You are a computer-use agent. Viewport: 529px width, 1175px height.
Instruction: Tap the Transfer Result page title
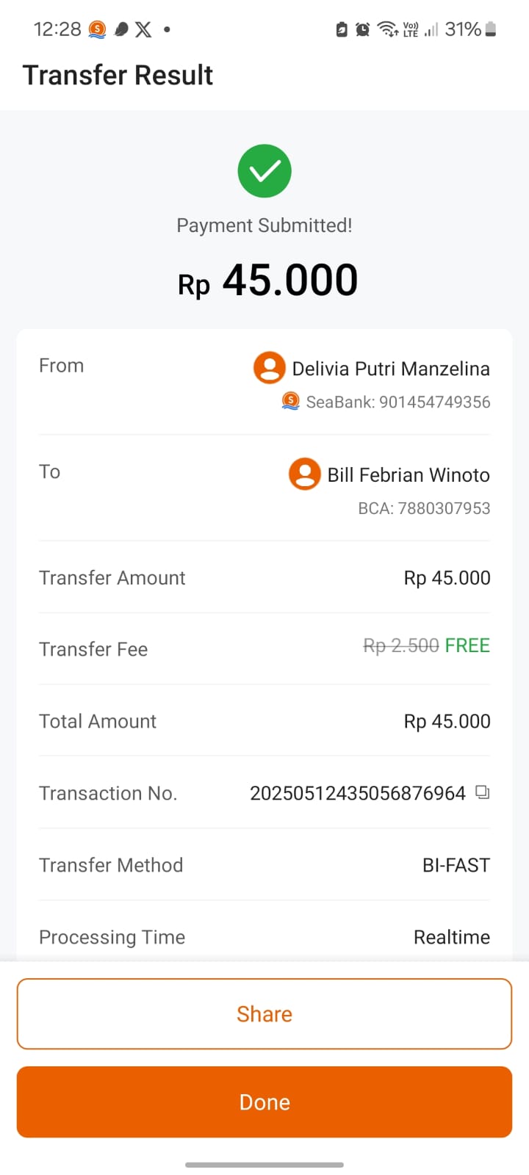pos(118,75)
